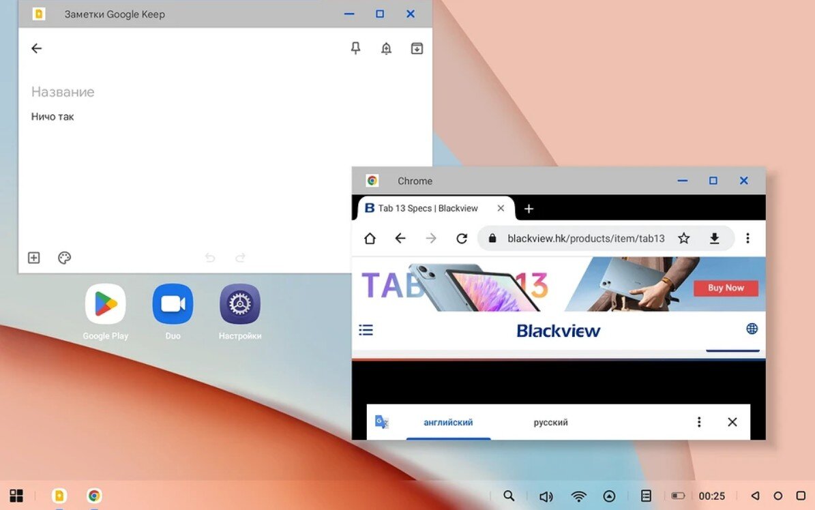Open translate bar overflow options
The image size is (815, 510).
coord(699,422)
